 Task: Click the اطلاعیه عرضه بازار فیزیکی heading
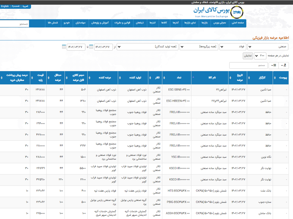[271, 38]
